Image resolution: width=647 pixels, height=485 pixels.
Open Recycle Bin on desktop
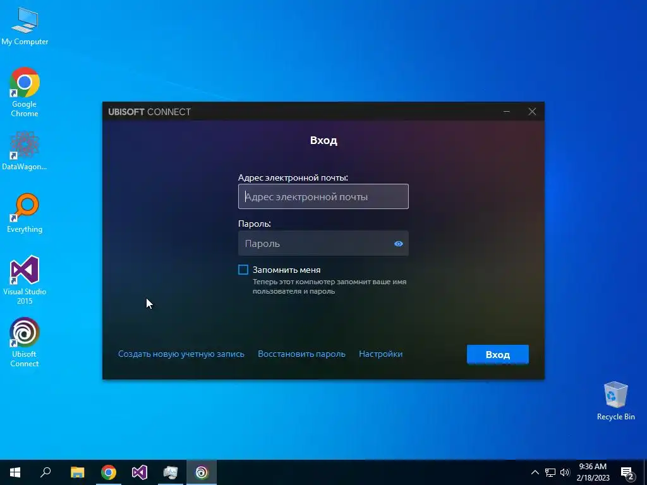(615, 401)
